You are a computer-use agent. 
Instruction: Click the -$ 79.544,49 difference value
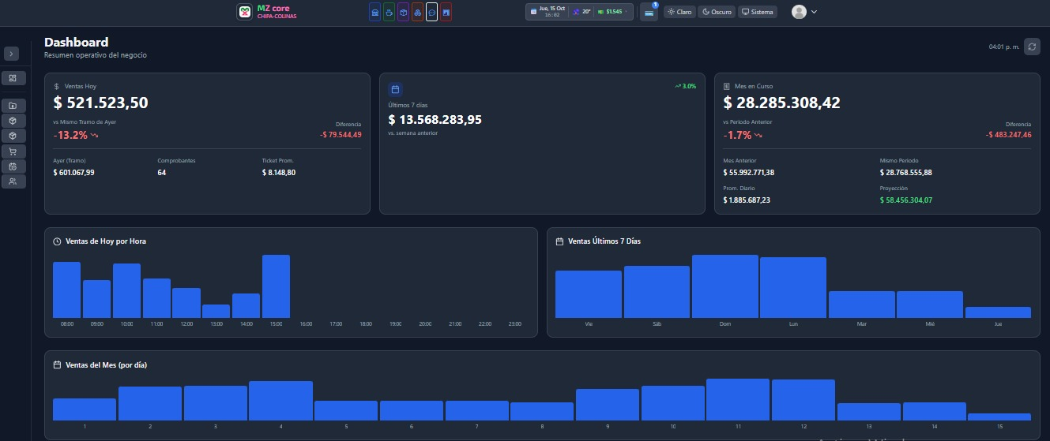(x=341, y=134)
